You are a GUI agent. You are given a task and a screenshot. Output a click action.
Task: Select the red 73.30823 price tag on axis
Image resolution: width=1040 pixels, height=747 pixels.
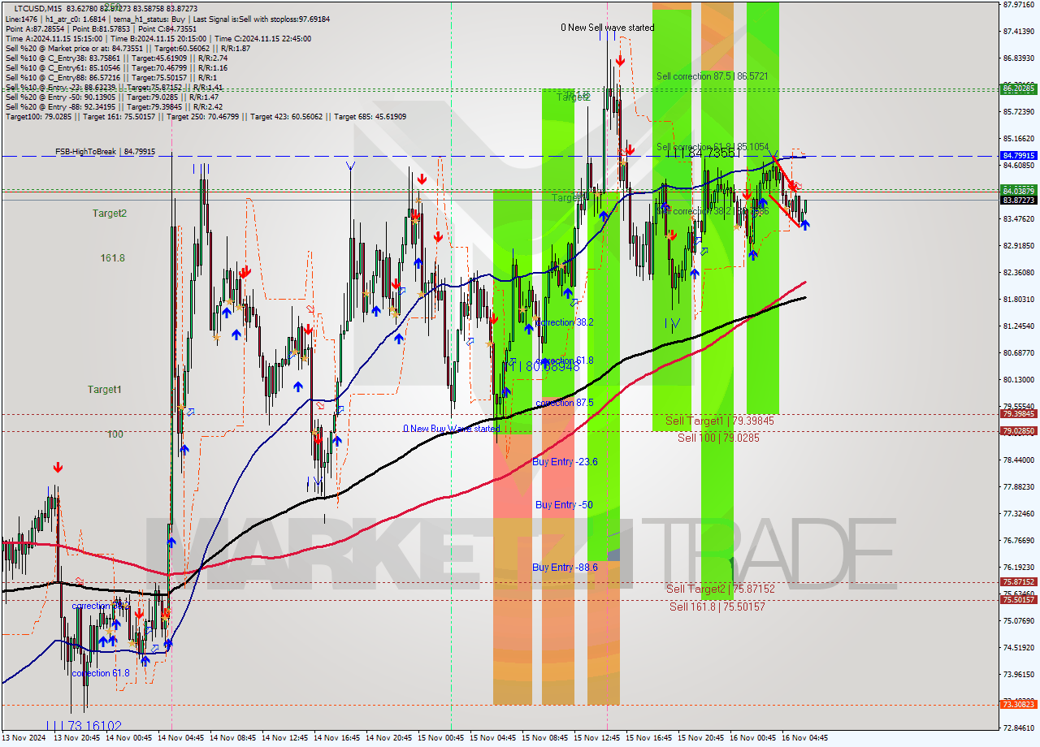click(1018, 704)
